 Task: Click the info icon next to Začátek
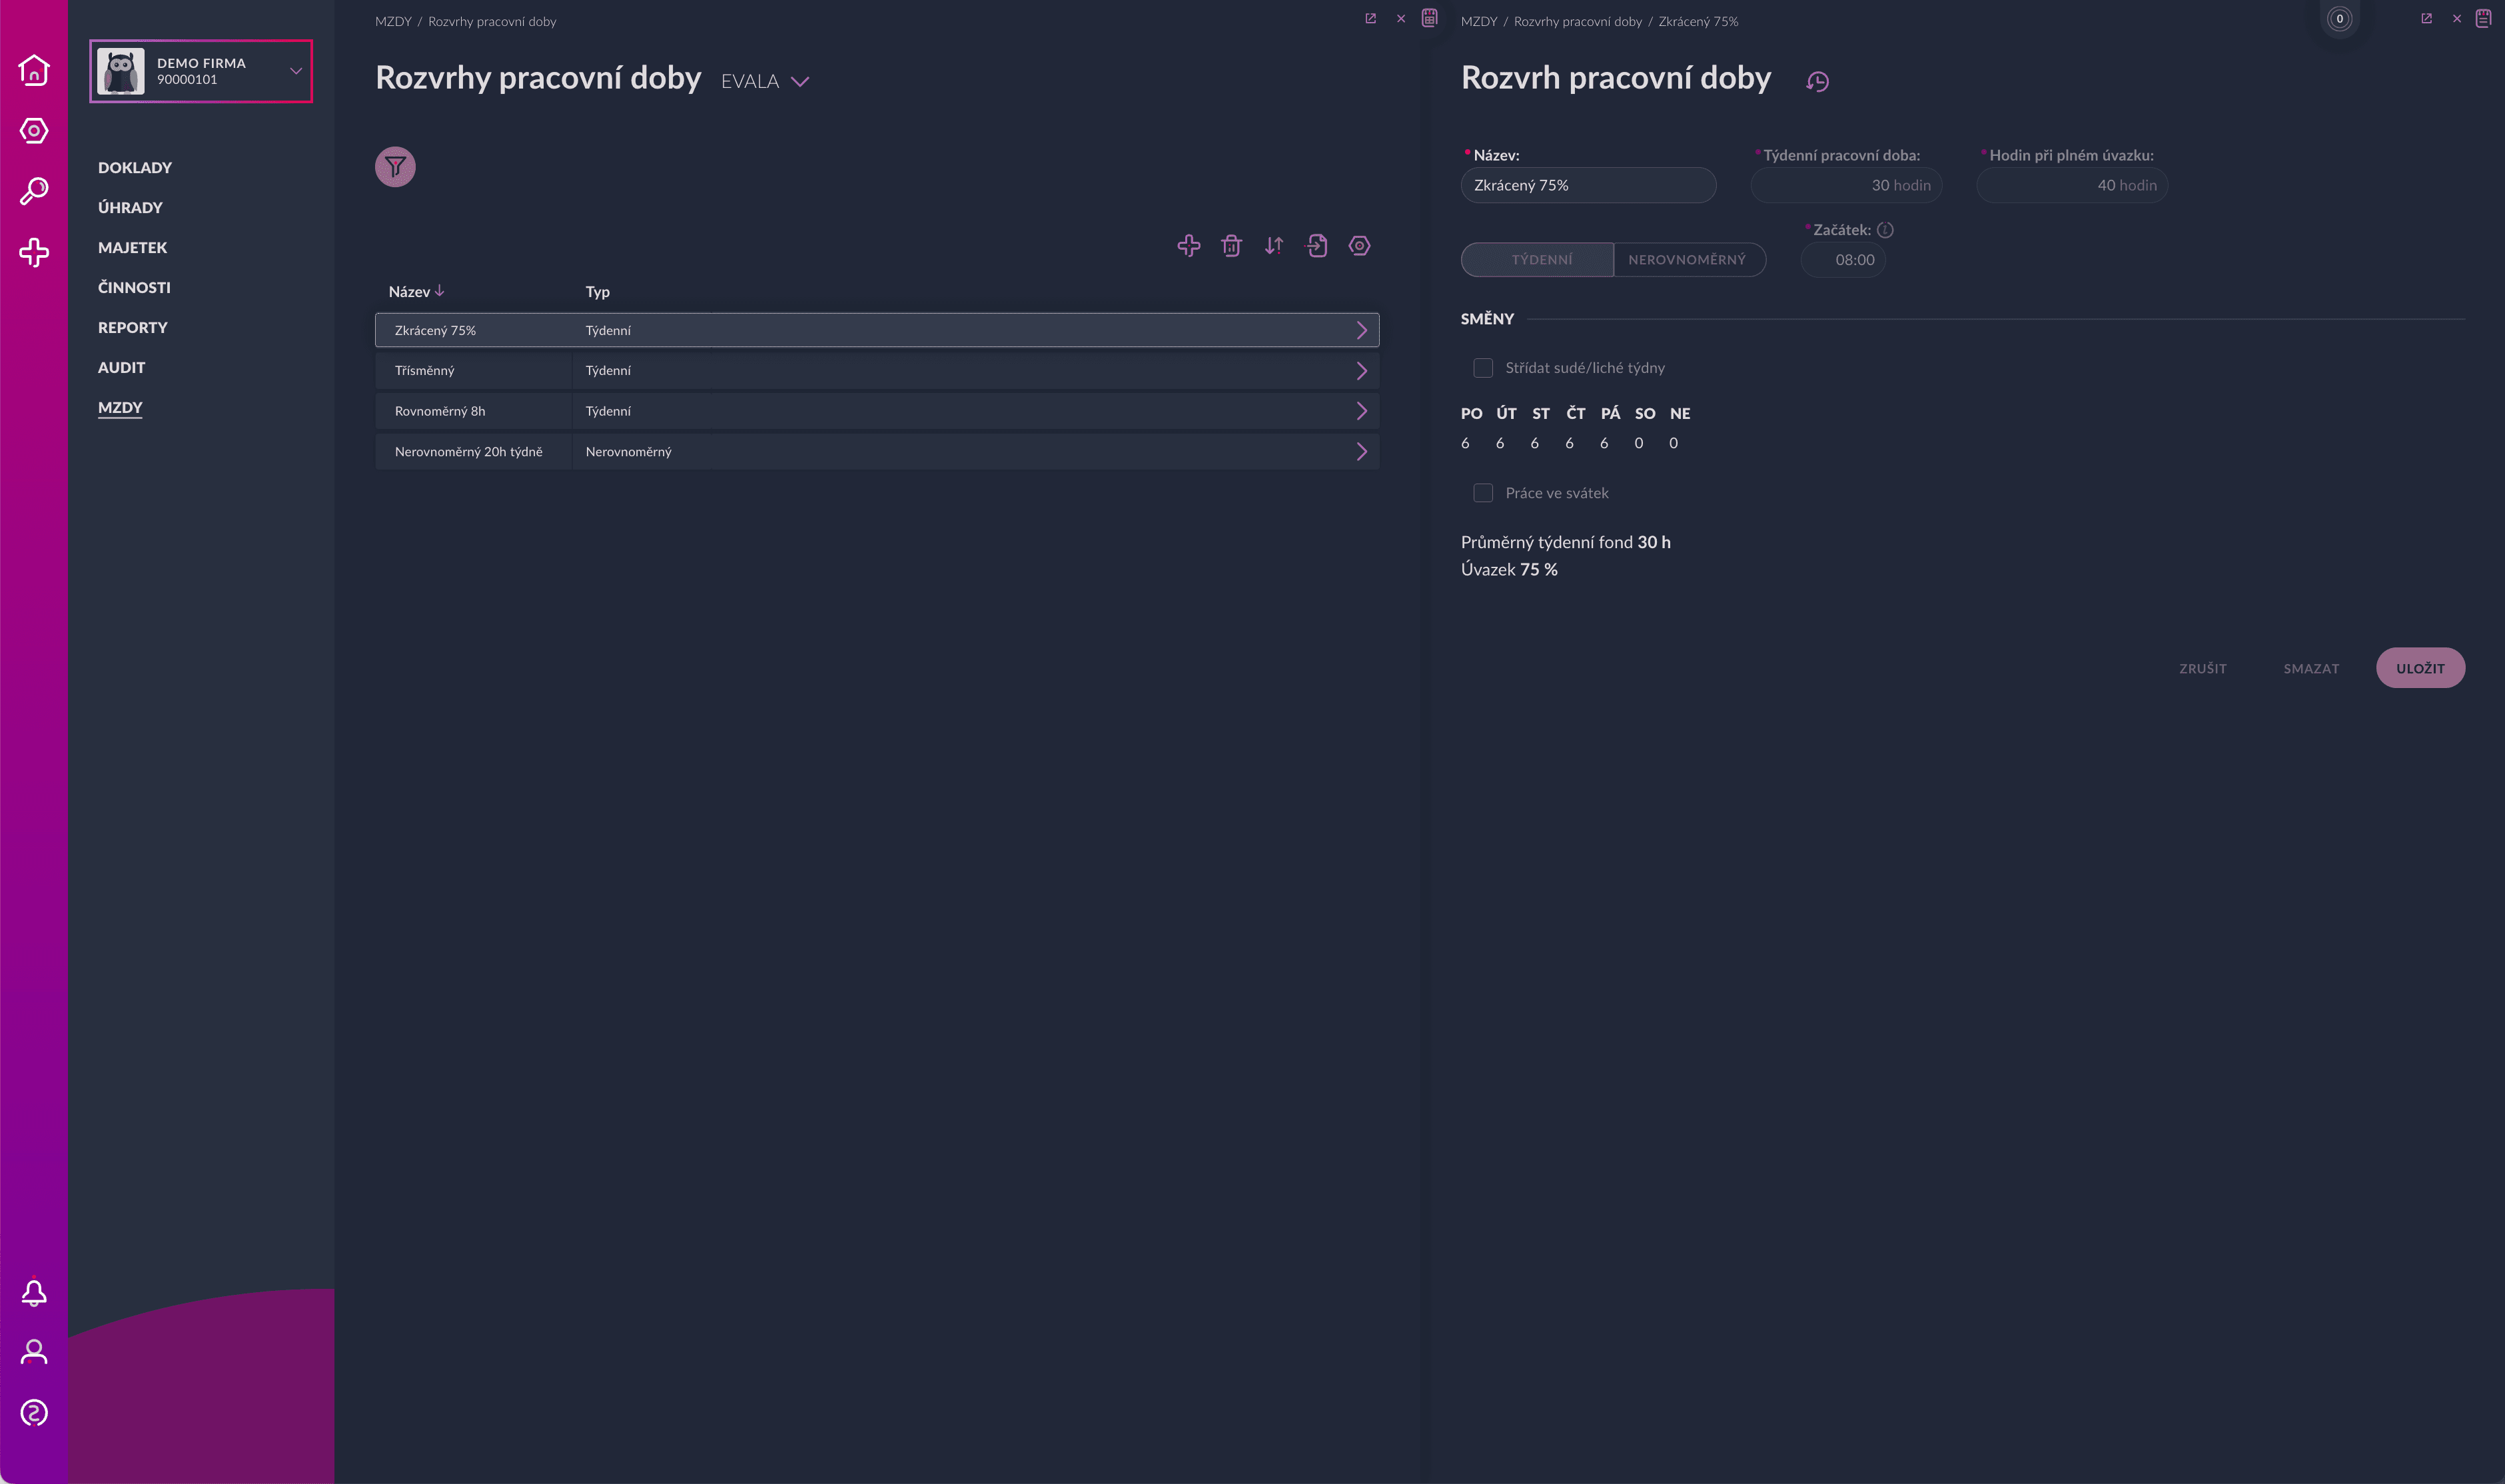click(x=1885, y=230)
